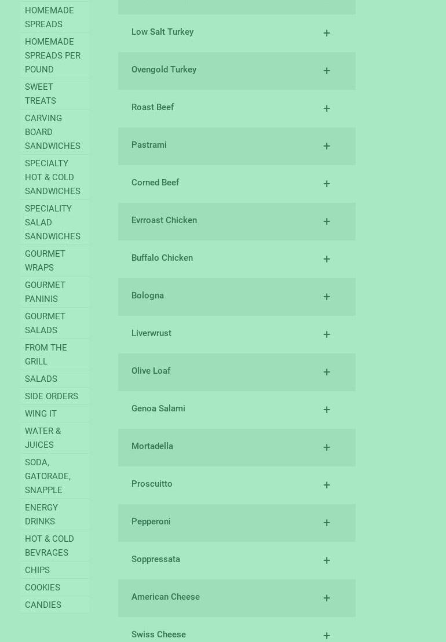Select Carving Board Sandwiches category

52,132
